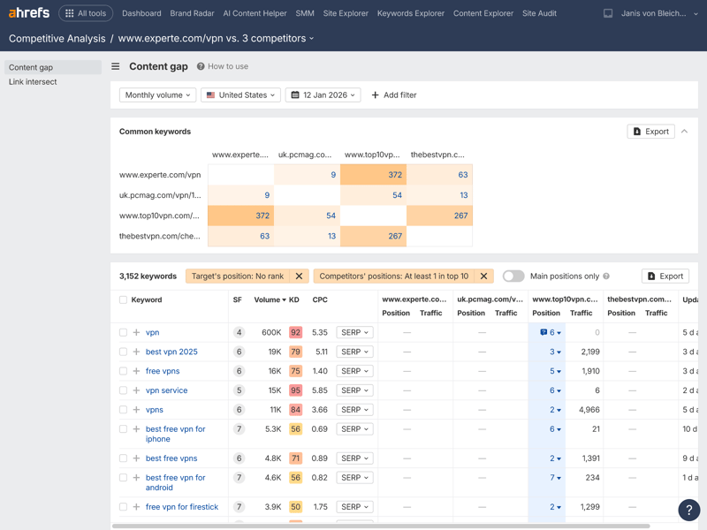Click the How to use help icon
The width and height of the screenshot is (707, 530).
(x=201, y=66)
